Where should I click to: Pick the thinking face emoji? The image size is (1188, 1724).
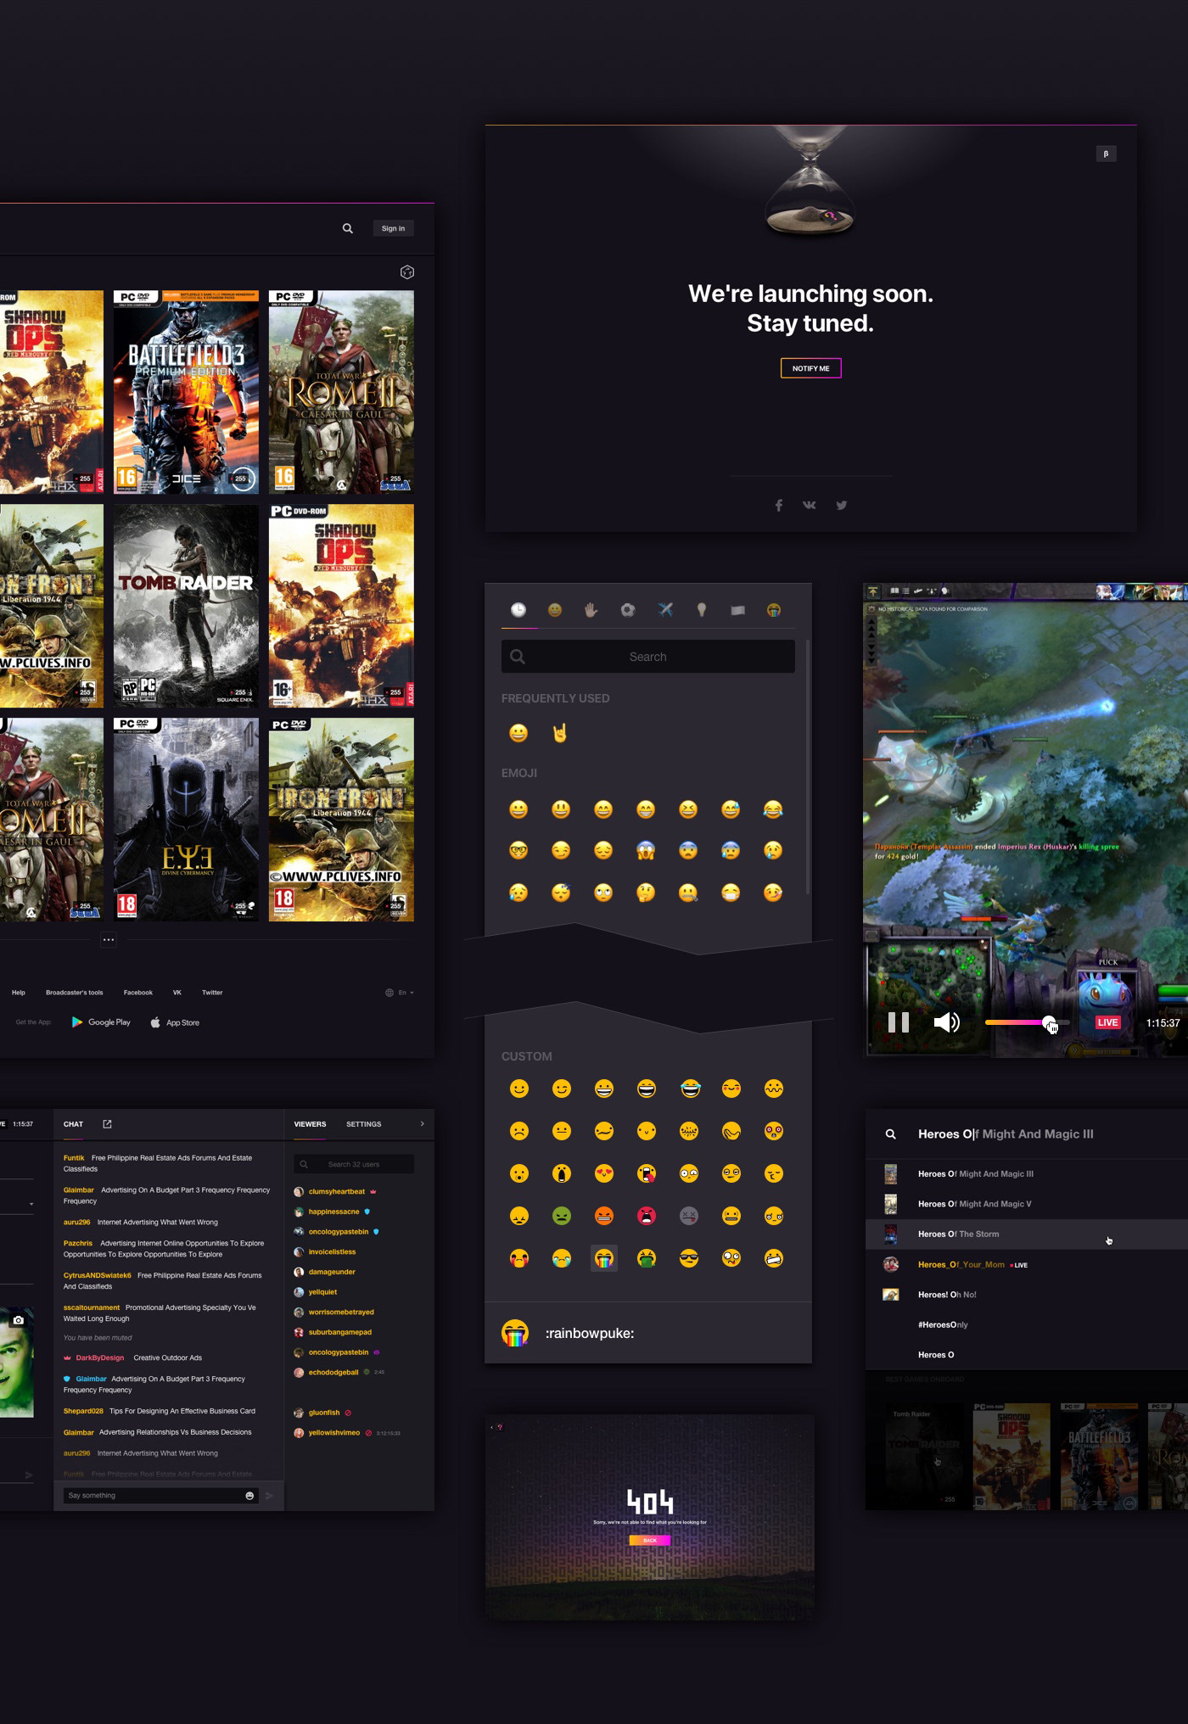[646, 893]
